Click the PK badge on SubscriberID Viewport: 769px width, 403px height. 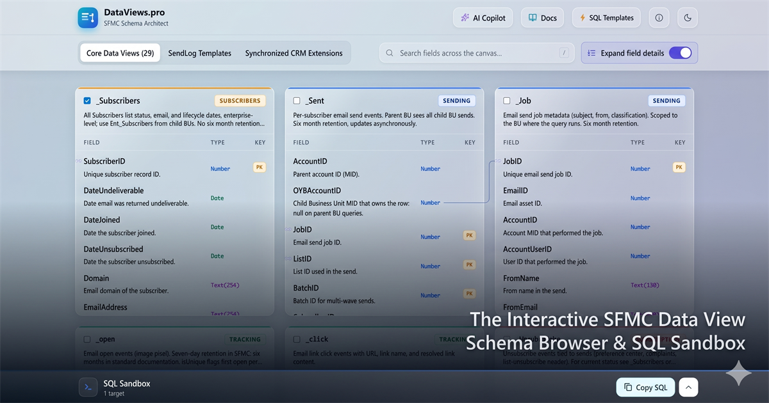click(x=260, y=167)
